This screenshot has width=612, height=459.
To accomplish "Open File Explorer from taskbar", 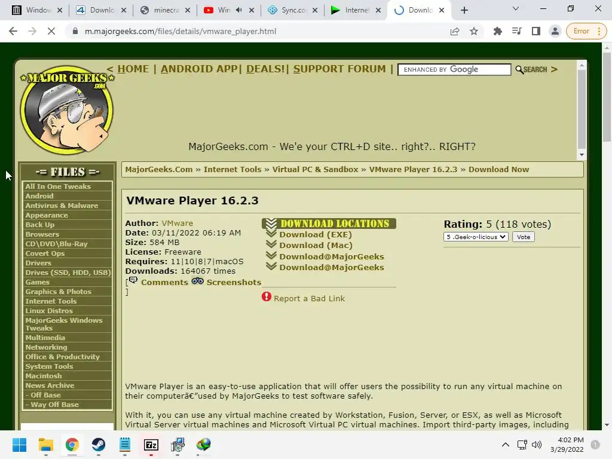I will click(x=45, y=445).
